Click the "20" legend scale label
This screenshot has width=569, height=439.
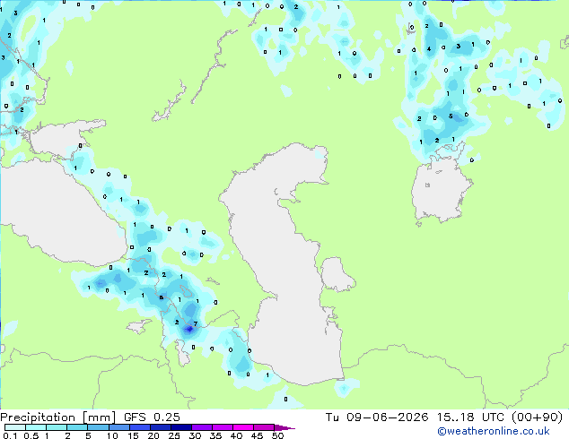click(x=153, y=435)
